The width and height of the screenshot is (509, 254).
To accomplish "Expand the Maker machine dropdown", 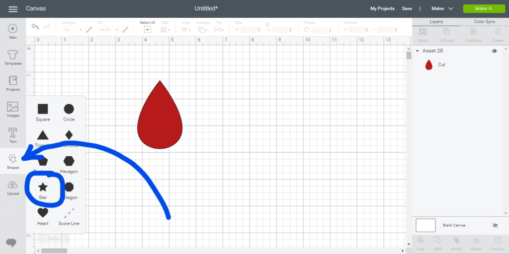I will click(x=442, y=9).
